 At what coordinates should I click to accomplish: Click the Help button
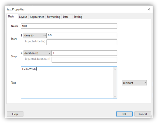15,114
